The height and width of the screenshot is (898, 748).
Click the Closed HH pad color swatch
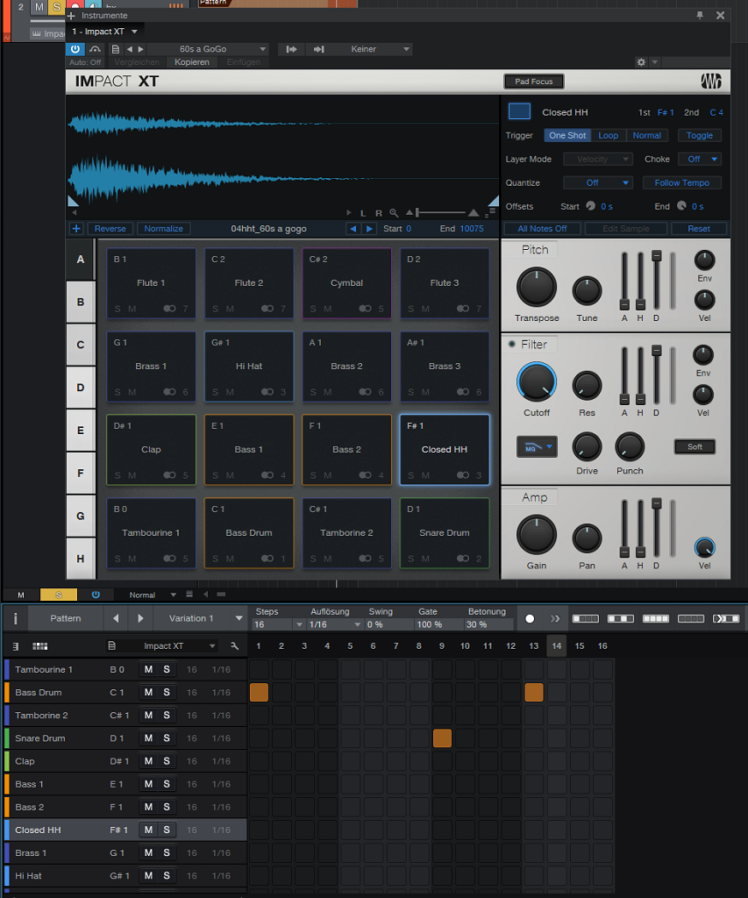(519, 111)
